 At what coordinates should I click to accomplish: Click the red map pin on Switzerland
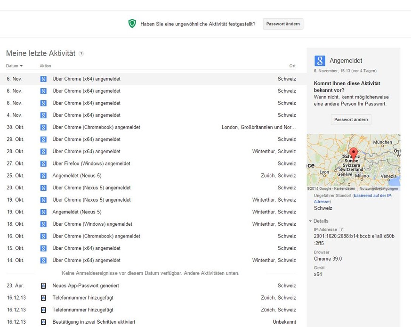[354, 155]
